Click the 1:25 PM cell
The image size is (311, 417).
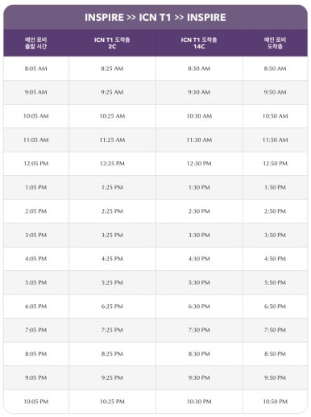coord(112,187)
